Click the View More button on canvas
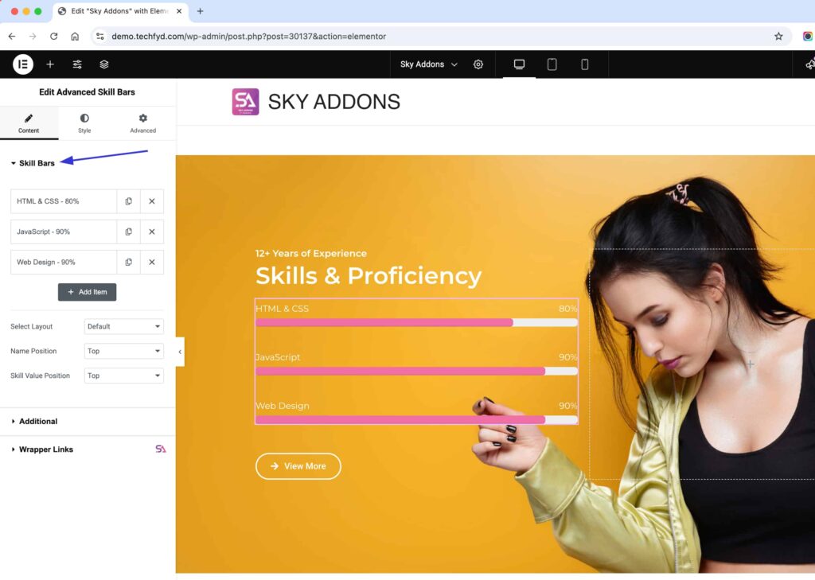The image size is (815, 580). point(298,466)
